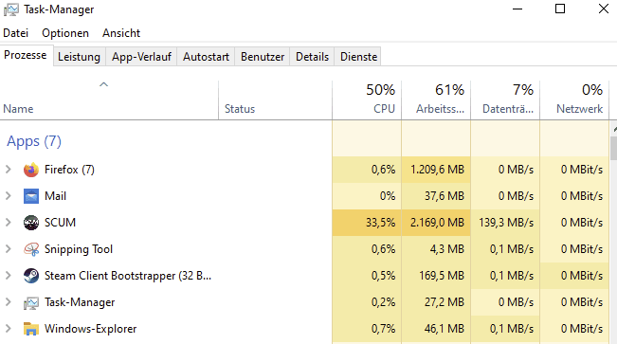This screenshot has height=344, width=617.
Task: Expand the Windows-Explorer process entry
Action: click(x=8, y=329)
